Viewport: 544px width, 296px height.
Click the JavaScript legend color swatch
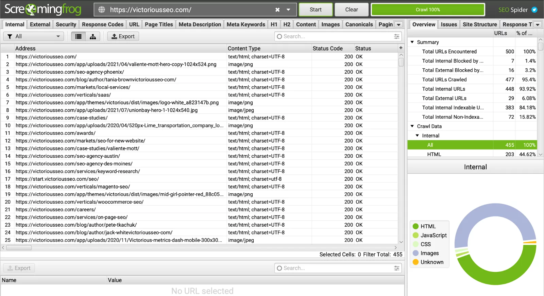(x=415, y=235)
